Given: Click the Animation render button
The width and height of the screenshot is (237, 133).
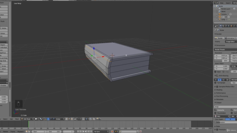Looking at the screenshot, I should [230, 38].
